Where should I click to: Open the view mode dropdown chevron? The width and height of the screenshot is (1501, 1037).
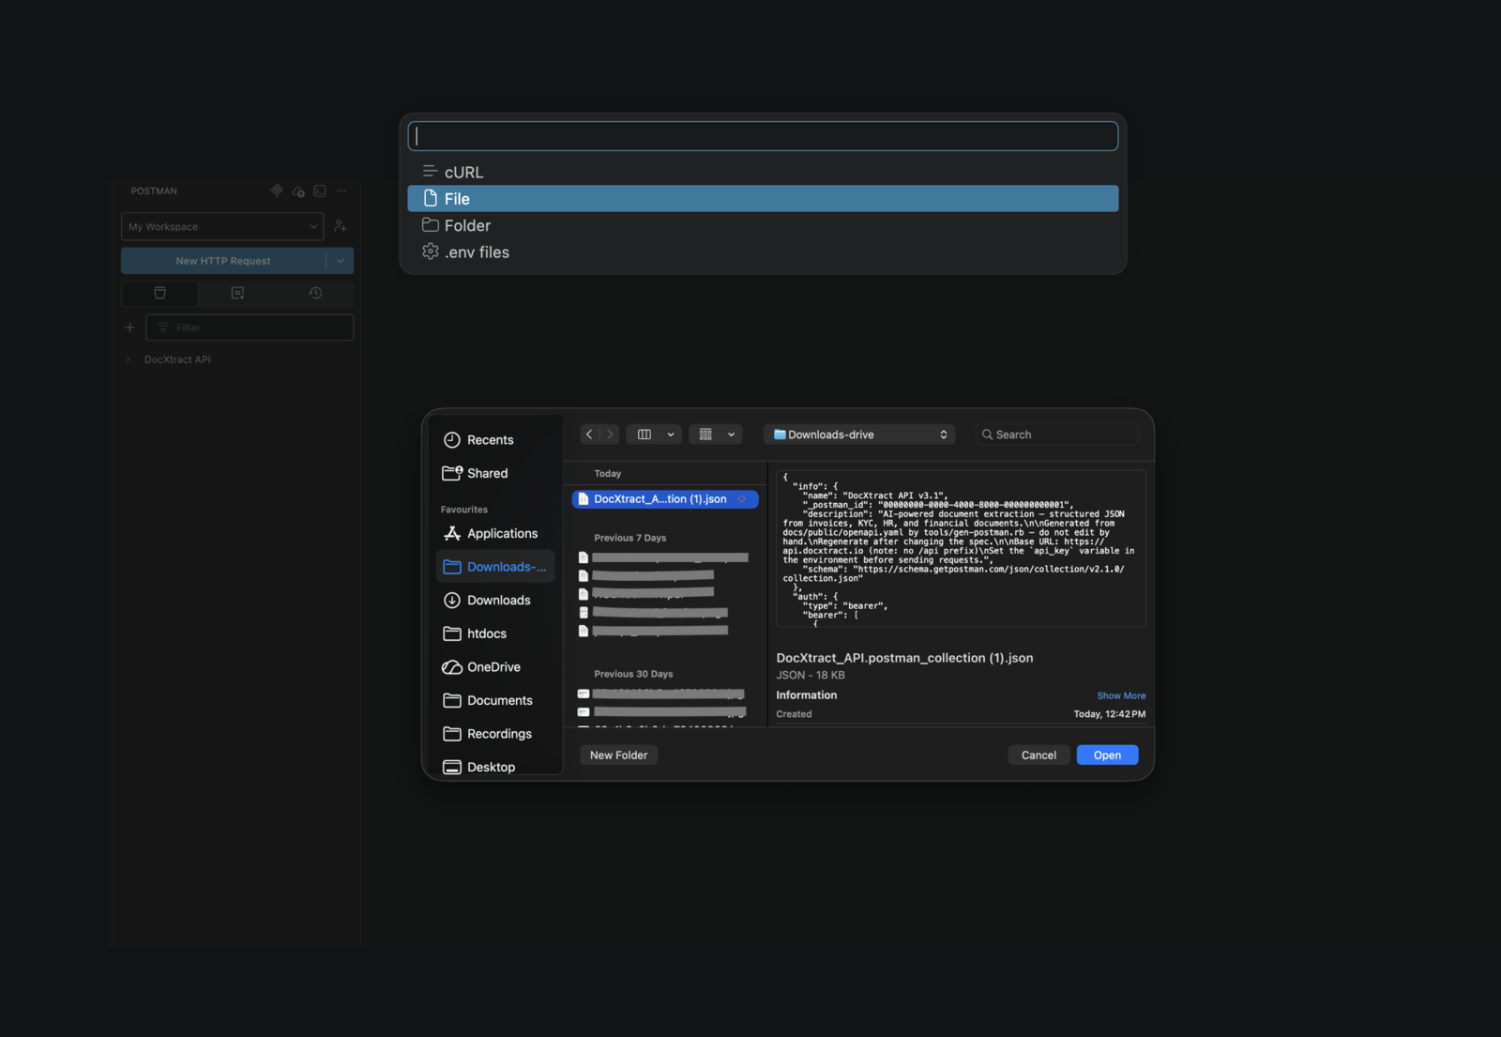point(671,435)
